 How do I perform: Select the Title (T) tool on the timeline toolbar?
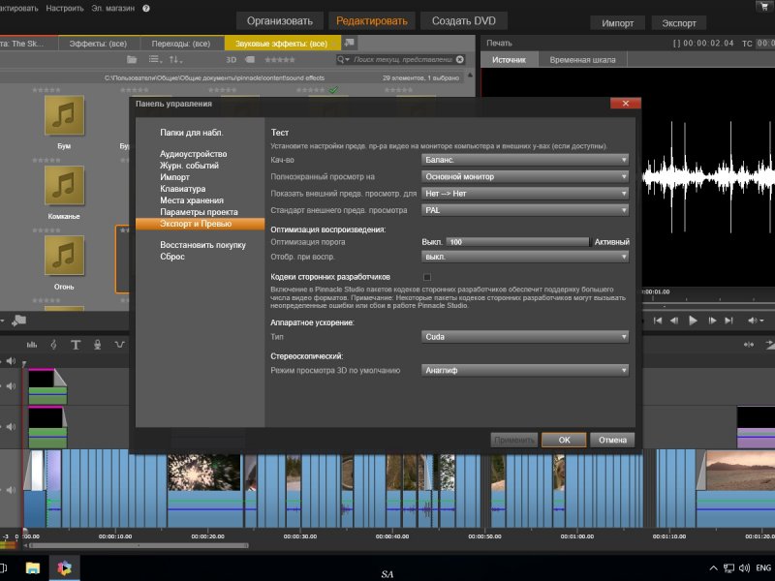tap(76, 345)
